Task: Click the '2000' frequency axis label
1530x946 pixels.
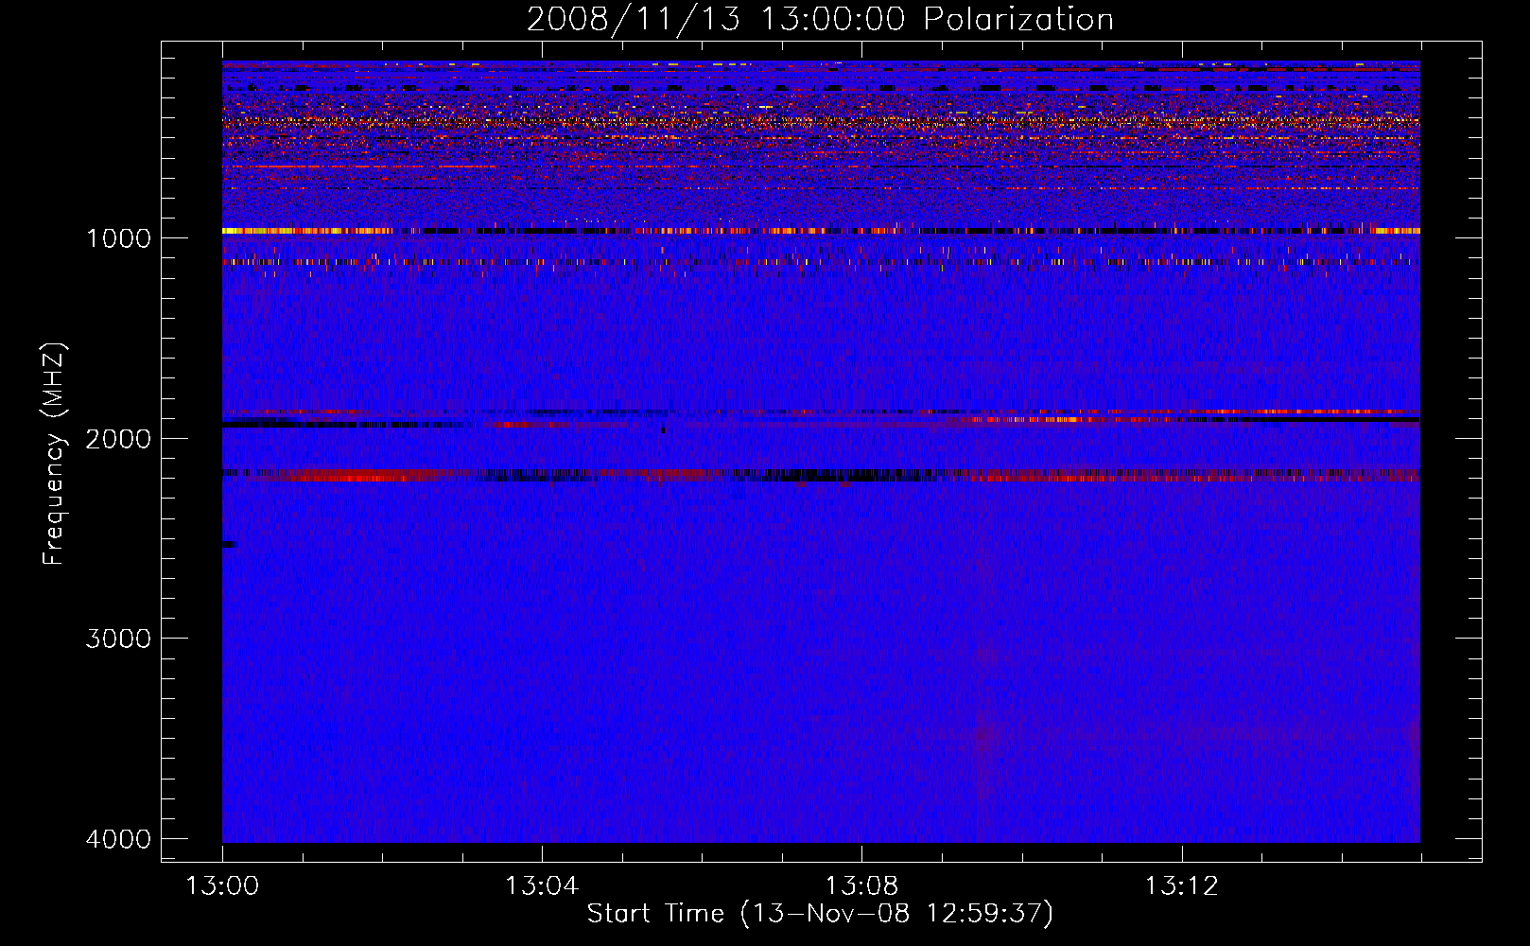Action: click(118, 438)
